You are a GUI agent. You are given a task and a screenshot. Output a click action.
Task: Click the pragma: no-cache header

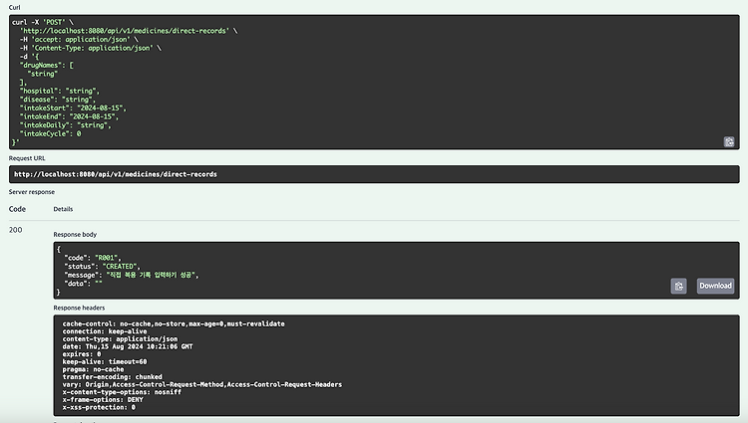click(93, 369)
